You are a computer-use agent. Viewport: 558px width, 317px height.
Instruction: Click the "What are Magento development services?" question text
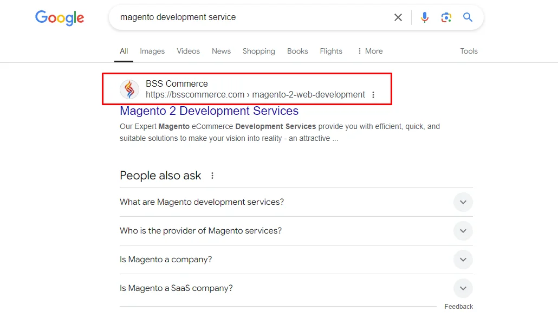202,202
